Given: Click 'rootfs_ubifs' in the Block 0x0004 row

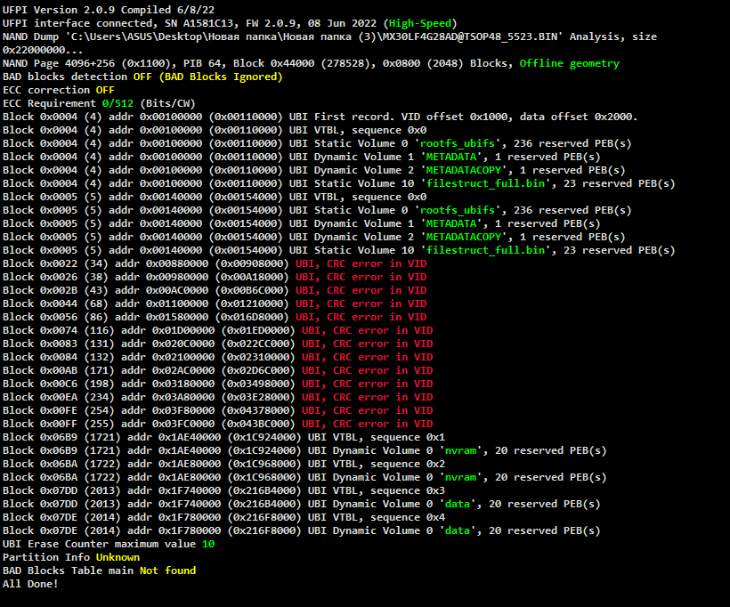Looking at the screenshot, I should point(458,143).
